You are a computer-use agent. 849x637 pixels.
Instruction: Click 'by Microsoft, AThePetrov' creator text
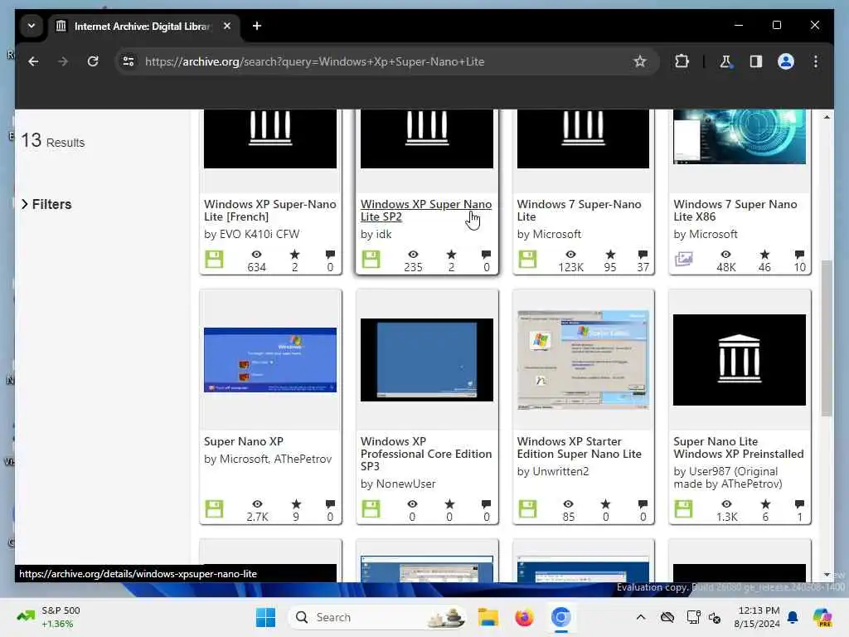268,459
